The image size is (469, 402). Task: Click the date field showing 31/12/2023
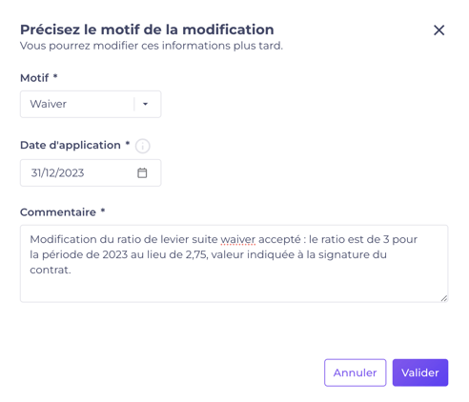(x=91, y=173)
